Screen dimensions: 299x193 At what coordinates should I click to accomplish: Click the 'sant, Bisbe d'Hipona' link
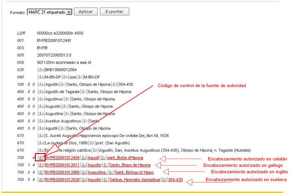pos(123,158)
